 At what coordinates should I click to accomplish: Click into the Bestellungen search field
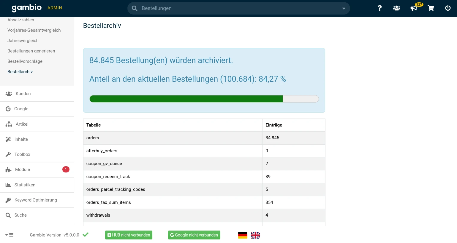tap(238, 8)
